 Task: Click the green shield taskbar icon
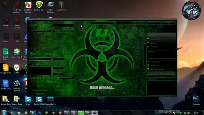(x=47, y=113)
